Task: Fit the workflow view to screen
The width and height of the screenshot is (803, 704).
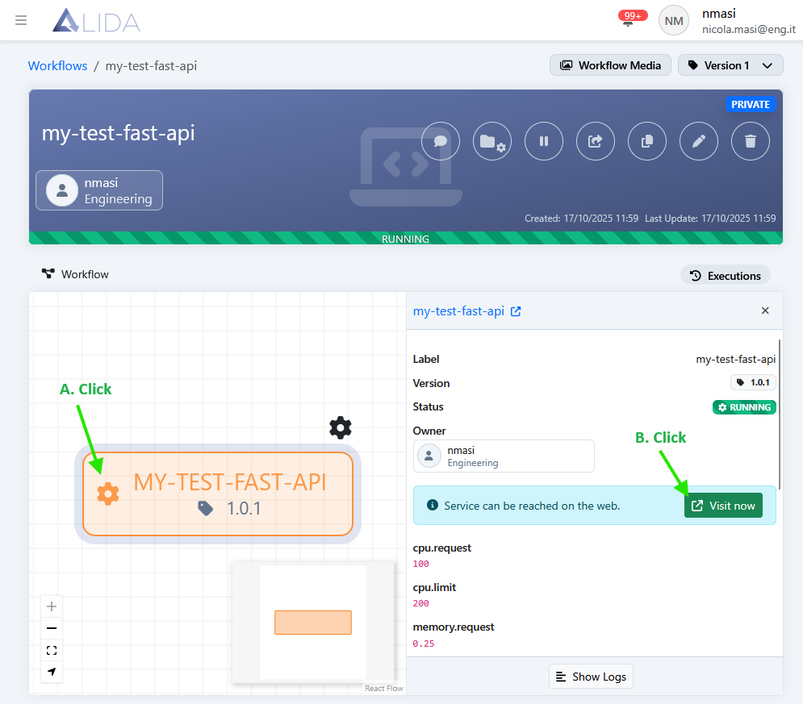Action: click(x=52, y=650)
